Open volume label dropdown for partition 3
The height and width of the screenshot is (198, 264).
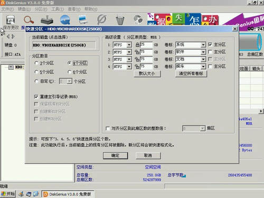click(x=203, y=60)
